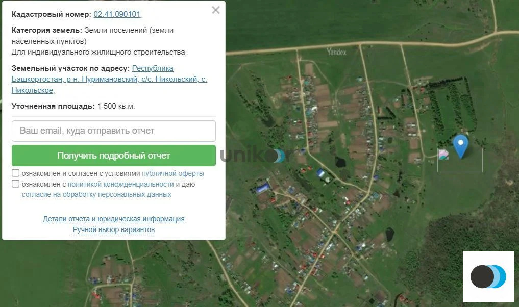This screenshot has height=307, width=519.
Task: Tick the privacy policy consent checkbox
Action: (x=15, y=184)
